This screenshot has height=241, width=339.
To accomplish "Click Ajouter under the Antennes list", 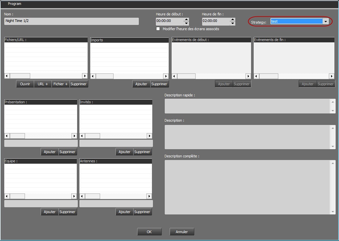I will (124, 212).
